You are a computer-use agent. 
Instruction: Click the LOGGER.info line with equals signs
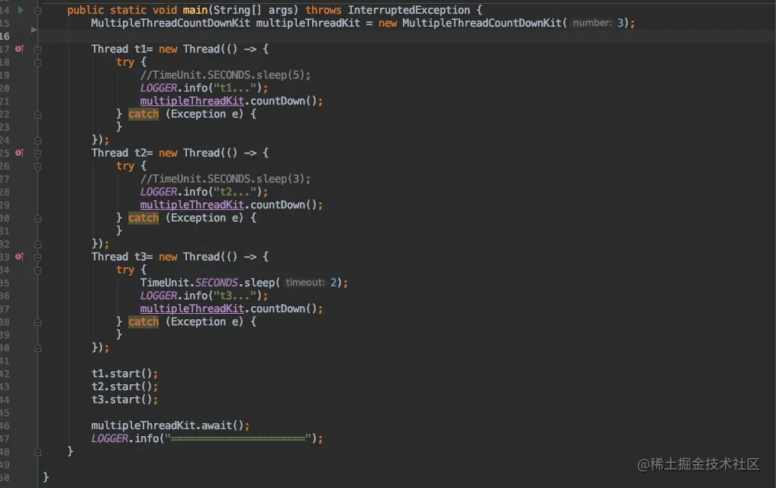(x=207, y=438)
